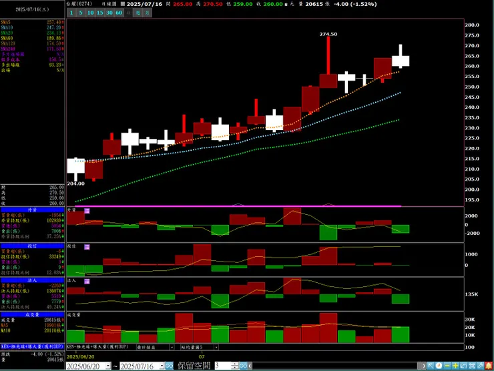This screenshot has width=494, height=371.
Task: Click the -4.00 (-1.52%) change in header
Action: [x=355, y=4]
